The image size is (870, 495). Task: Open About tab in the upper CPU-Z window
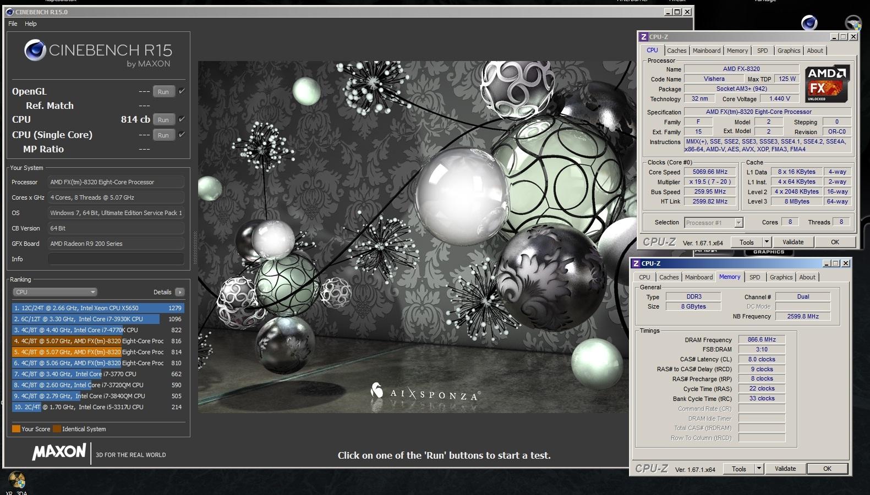pyautogui.click(x=815, y=51)
